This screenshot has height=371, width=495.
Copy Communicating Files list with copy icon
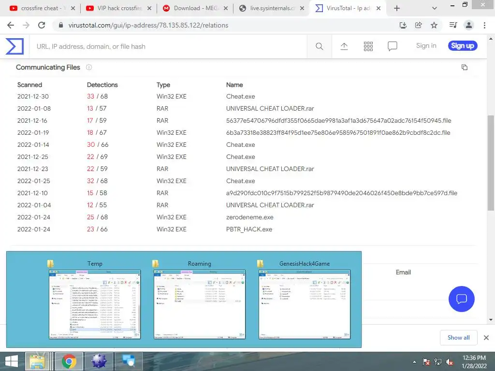pyautogui.click(x=465, y=67)
